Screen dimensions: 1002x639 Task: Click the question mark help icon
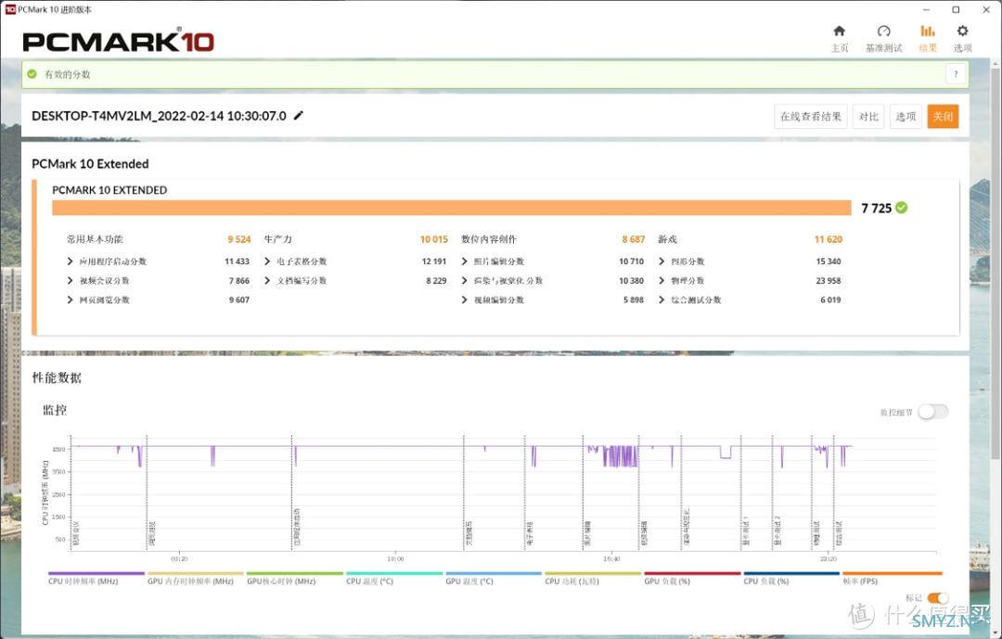(956, 74)
